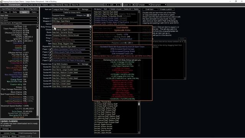This screenshot has height=138, width=245.
Task: Save the current build
Action: [x=66, y=5]
